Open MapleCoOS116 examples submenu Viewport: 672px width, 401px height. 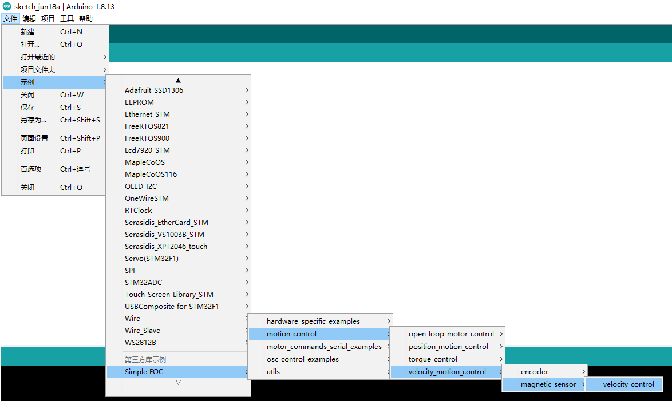pyautogui.click(x=178, y=174)
